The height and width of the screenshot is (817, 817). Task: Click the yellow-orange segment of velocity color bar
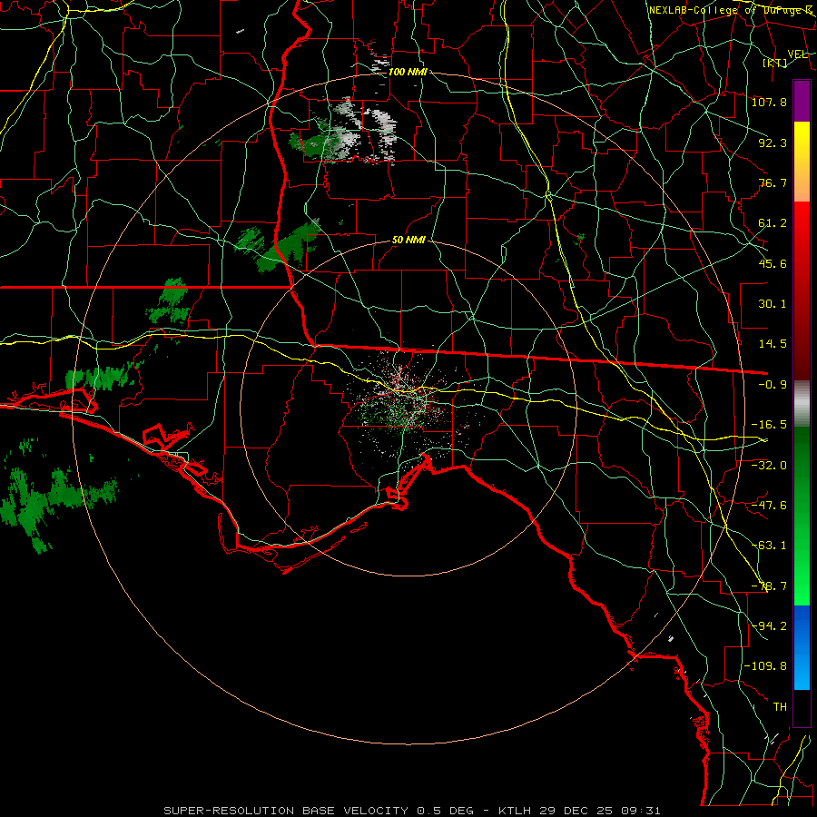pos(802,162)
